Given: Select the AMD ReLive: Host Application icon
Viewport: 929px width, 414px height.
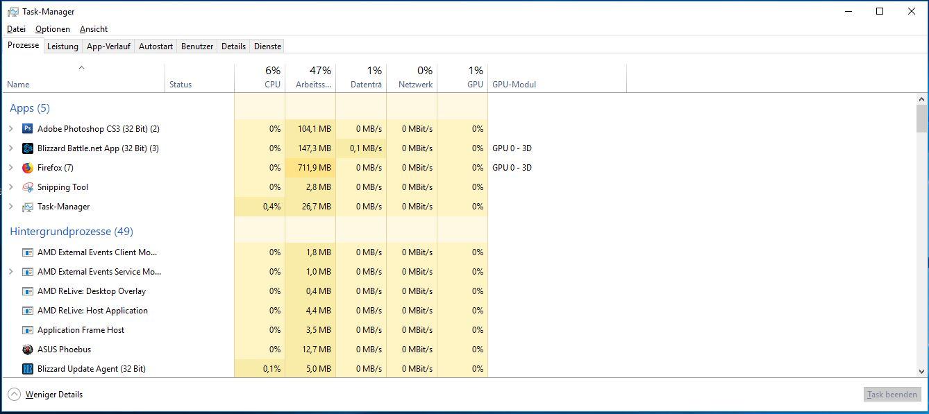Looking at the screenshot, I should pyautogui.click(x=28, y=311).
